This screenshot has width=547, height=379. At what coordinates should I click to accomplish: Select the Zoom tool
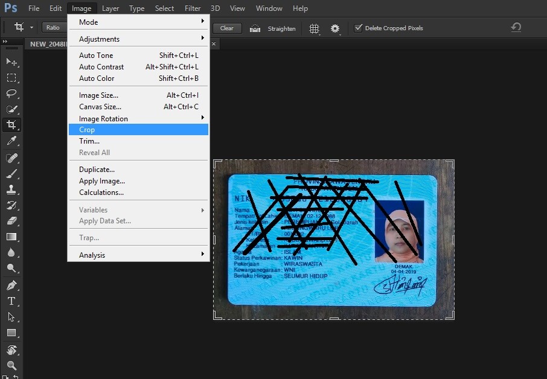(x=11, y=365)
